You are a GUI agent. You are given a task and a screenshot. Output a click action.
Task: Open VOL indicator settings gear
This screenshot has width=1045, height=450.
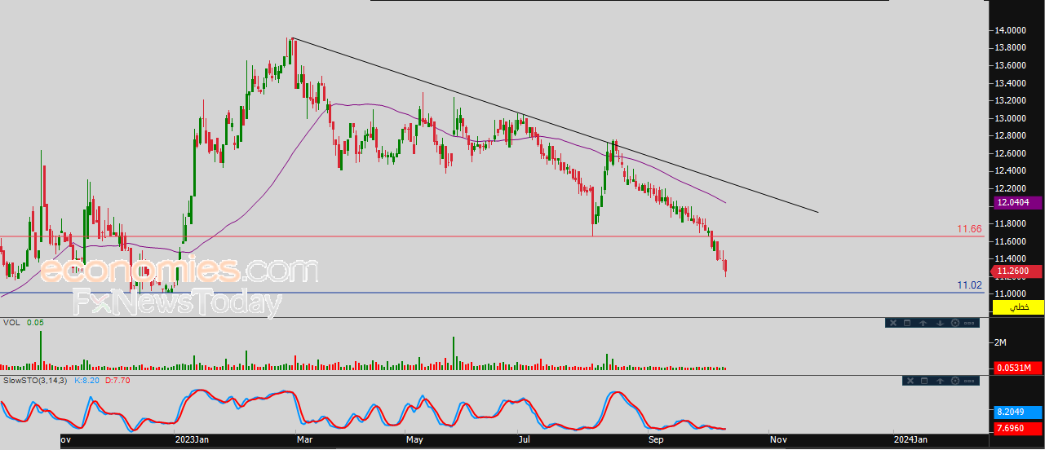955,323
